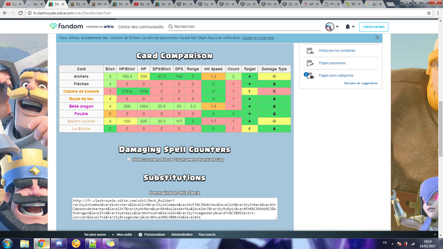Bookmark this page with the star icon
Viewport: 443px width, 249px height.
(x=429, y=13)
